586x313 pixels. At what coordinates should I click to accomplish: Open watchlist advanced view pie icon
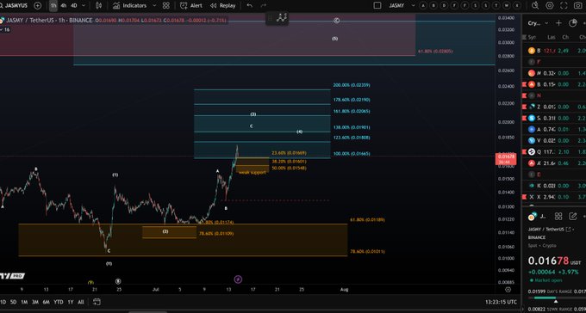click(572, 23)
